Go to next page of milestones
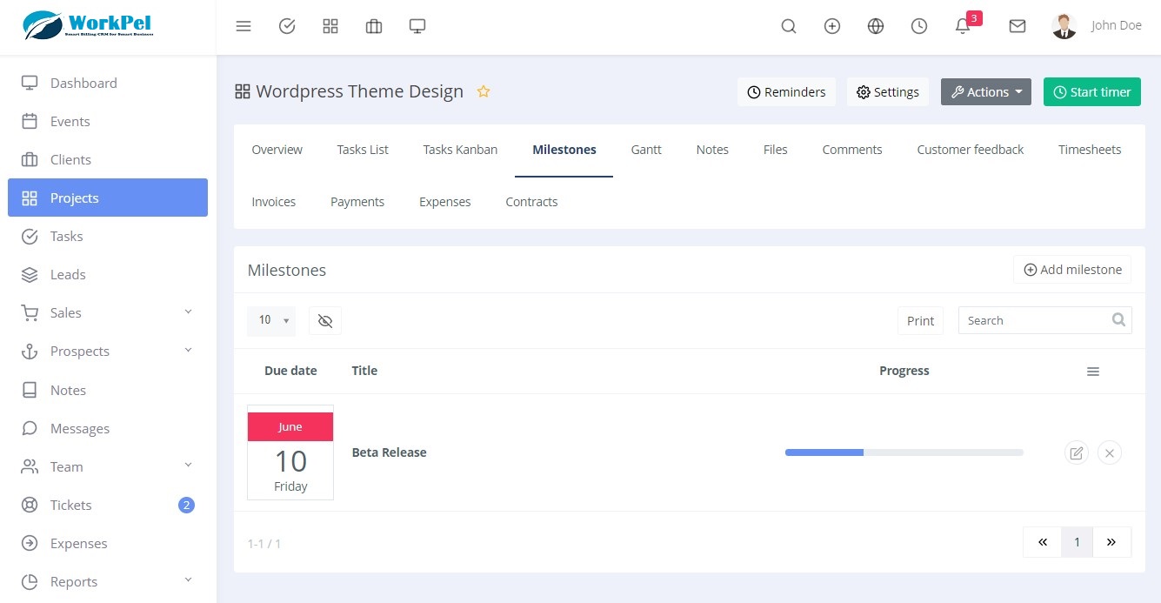Screen dimensions: 1161x603 (x=1111, y=542)
